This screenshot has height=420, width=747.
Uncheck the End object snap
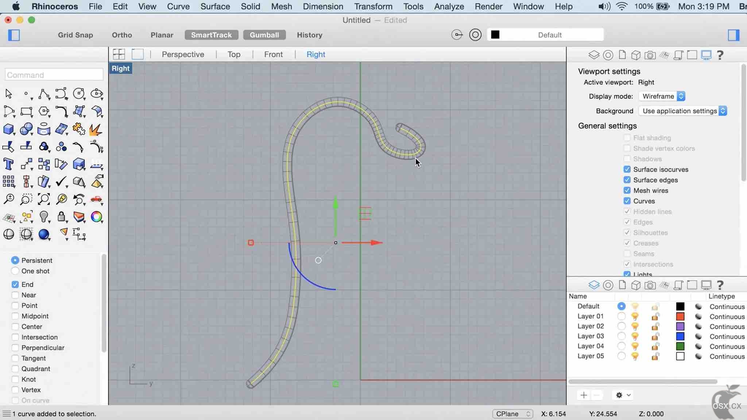point(15,284)
